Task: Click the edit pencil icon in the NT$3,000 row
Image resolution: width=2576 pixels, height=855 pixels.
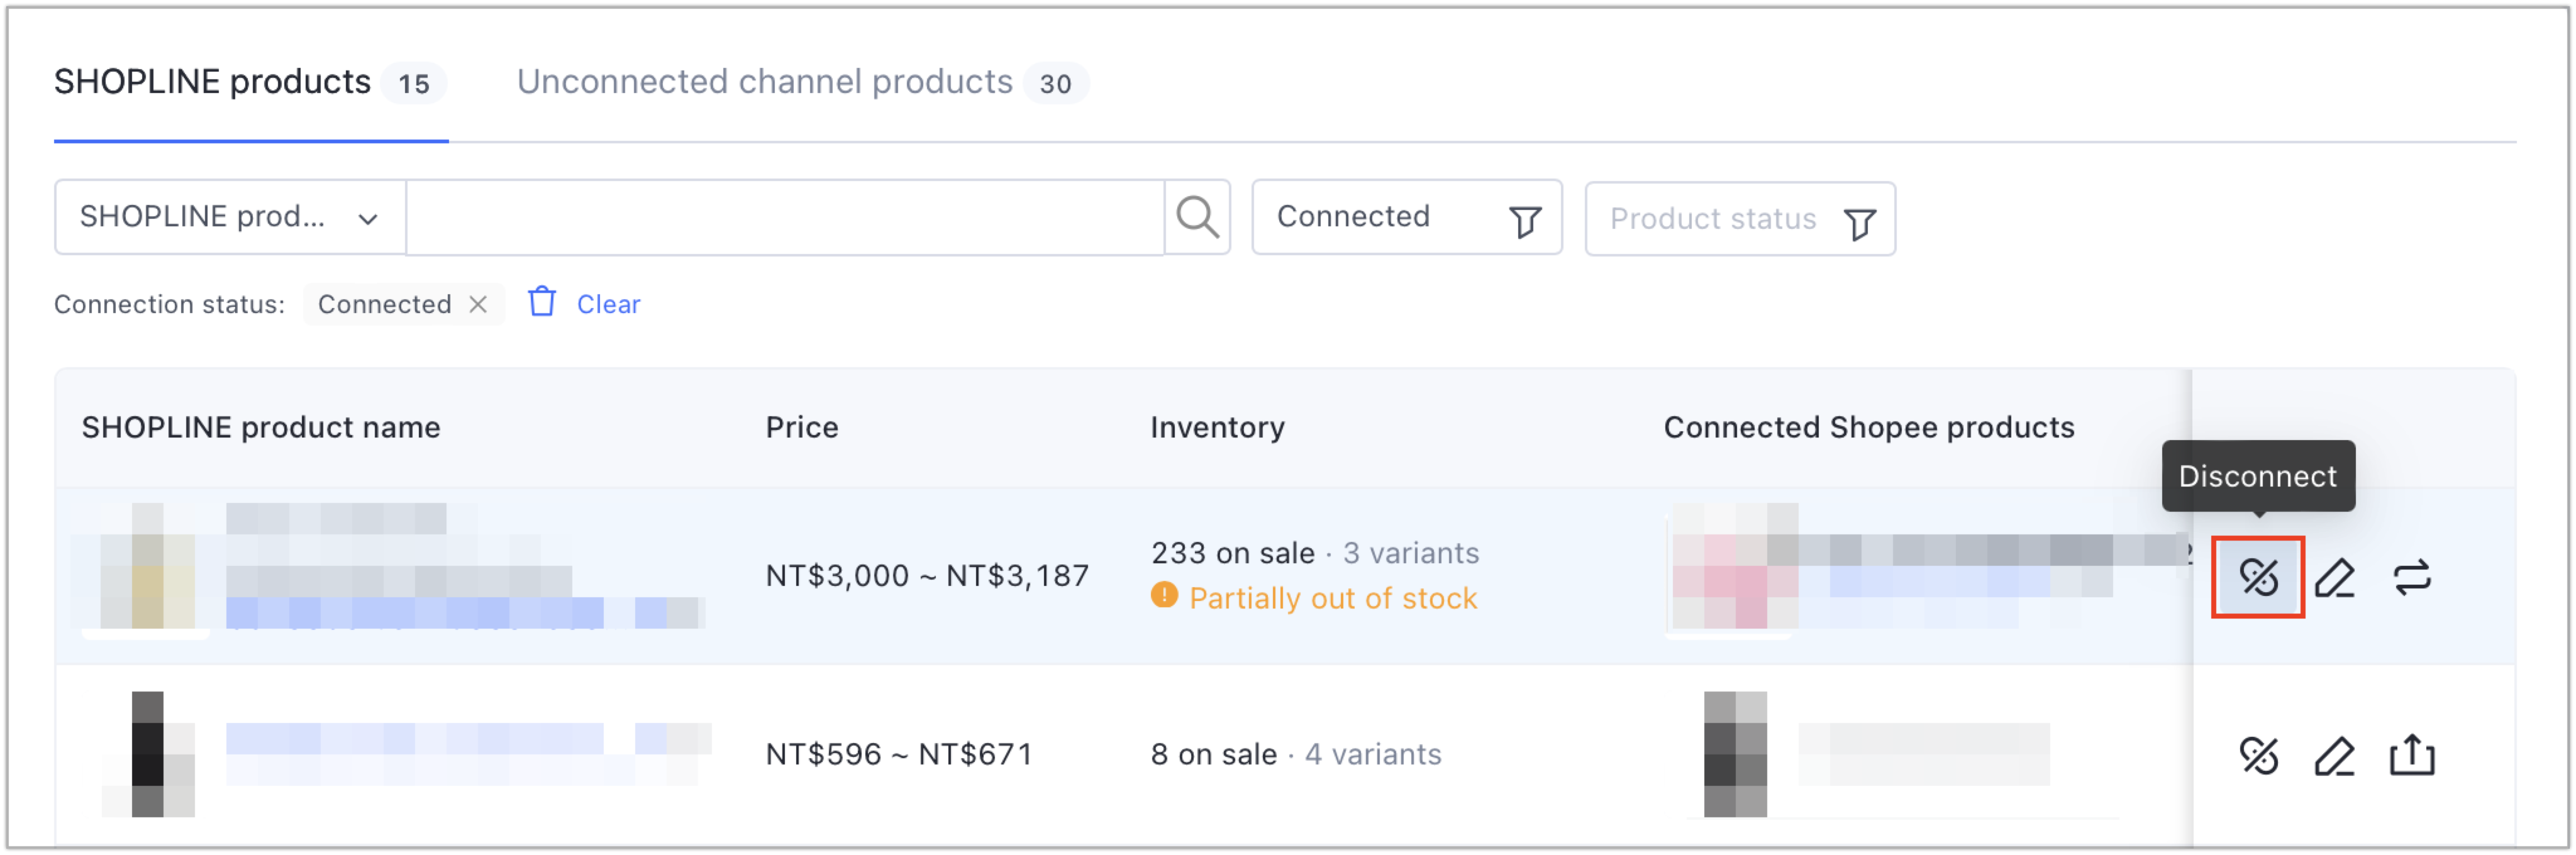Action: coord(2334,577)
